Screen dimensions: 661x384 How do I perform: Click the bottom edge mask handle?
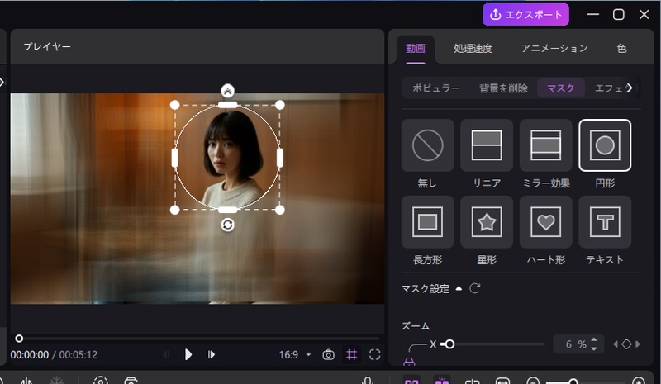point(228,210)
